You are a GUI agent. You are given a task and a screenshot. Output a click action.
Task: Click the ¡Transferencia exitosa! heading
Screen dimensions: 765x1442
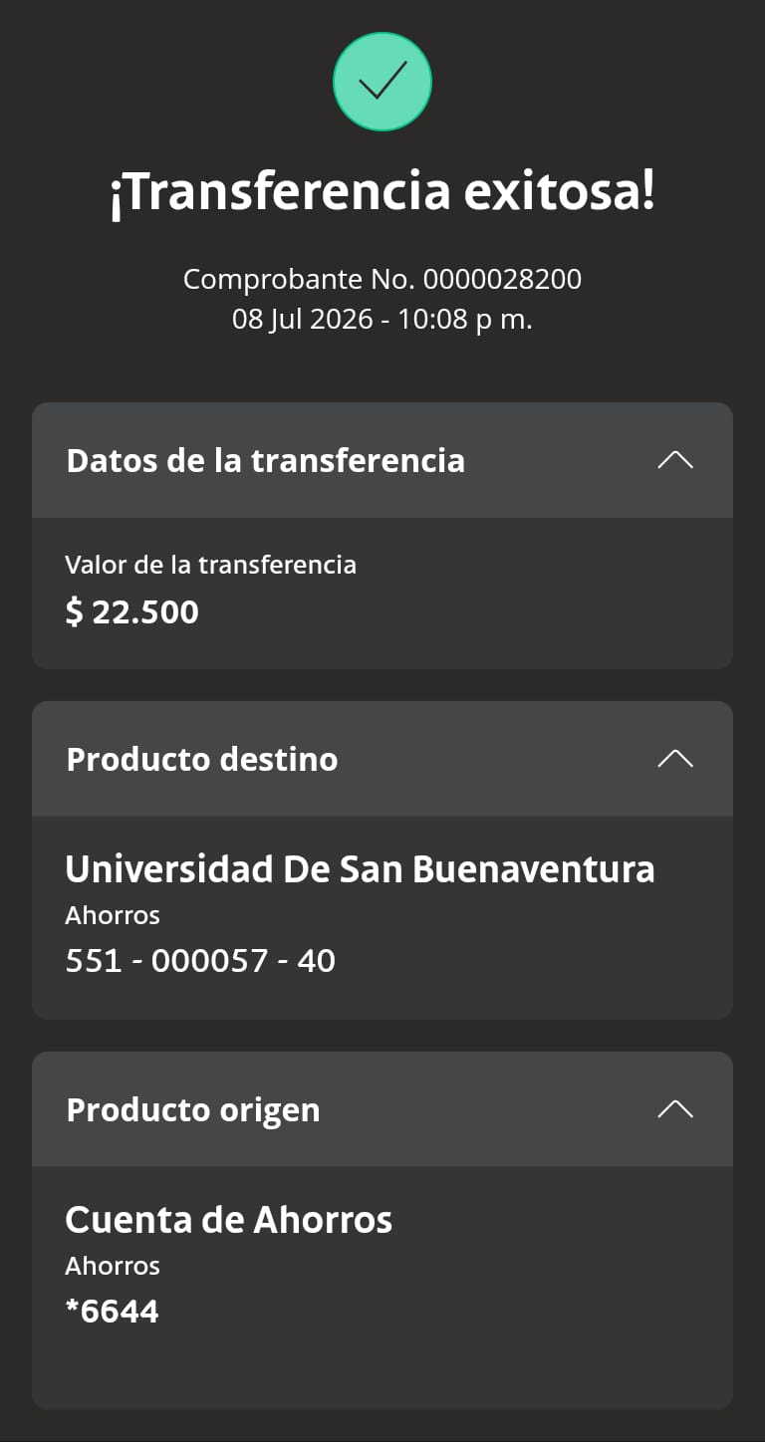point(382,192)
